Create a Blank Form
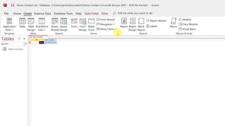Viewport: 225px width, 126px height. (91, 24)
